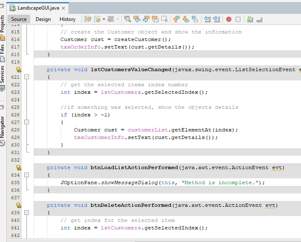Uncomment selected lines icon
This screenshot has height=242, width=301.
pyautogui.click(x=259, y=19)
